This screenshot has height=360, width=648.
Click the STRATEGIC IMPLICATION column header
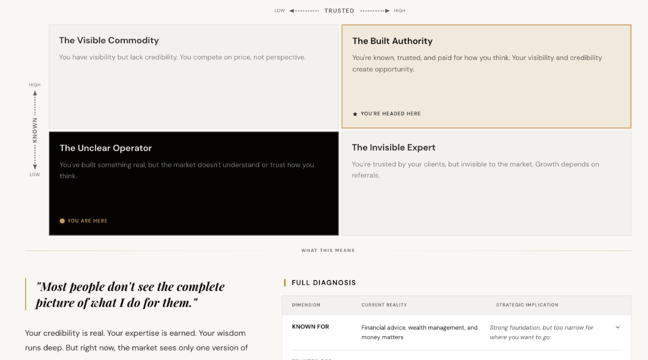[527, 305]
